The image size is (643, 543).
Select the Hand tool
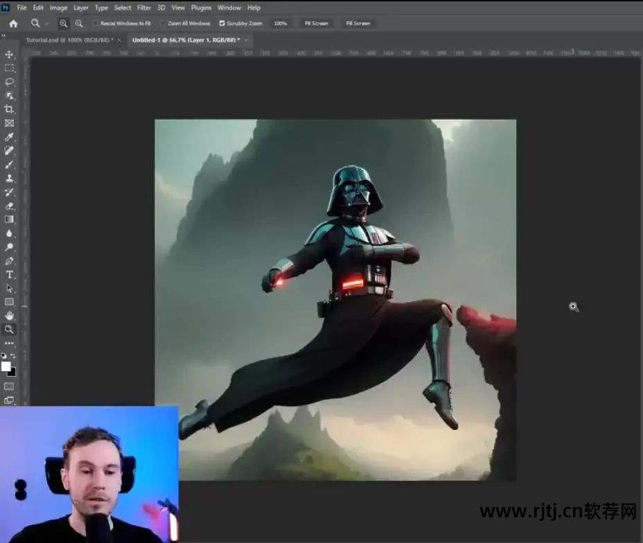(x=9, y=316)
